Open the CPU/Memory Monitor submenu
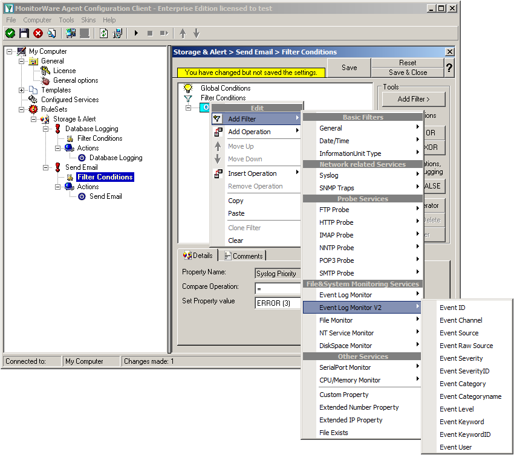Viewport: 514px width, 455px height. tap(363, 380)
